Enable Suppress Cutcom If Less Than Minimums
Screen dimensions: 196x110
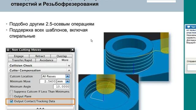tap(12, 92)
